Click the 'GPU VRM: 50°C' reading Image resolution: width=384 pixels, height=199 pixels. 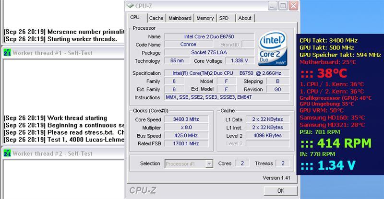tap(322, 110)
